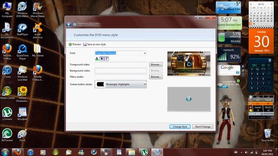
Task: Open Windows Movie Maker desktop shortcut
Action: coord(38,10)
